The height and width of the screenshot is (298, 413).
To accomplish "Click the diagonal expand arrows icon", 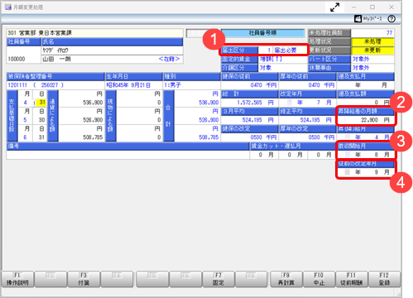I will click(x=335, y=7).
